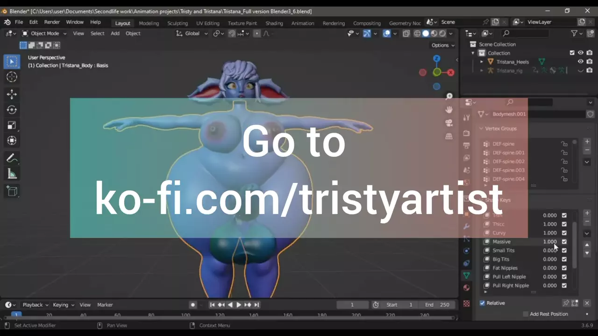Move shape key down in list
The width and height of the screenshot is (598, 336).
click(x=587, y=253)
